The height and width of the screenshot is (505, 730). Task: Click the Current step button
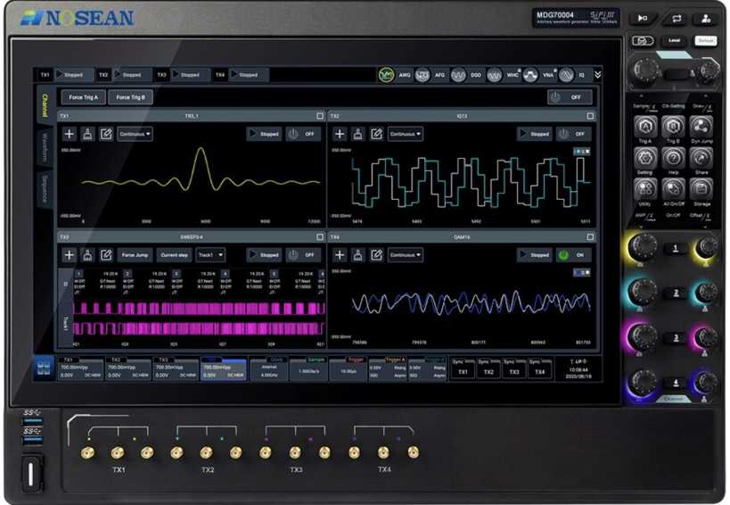click(x=174, y=255)
